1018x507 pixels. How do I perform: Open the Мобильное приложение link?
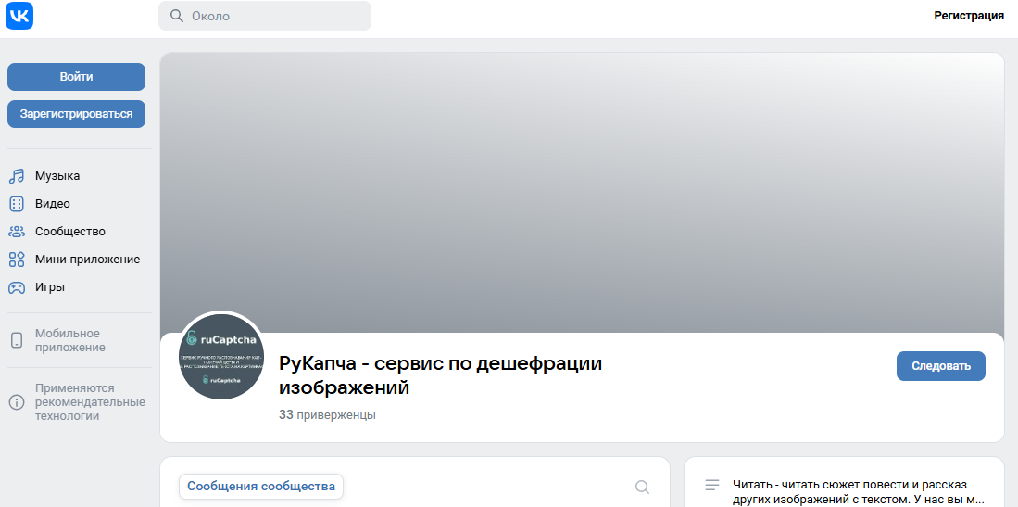tap(70, 340)
